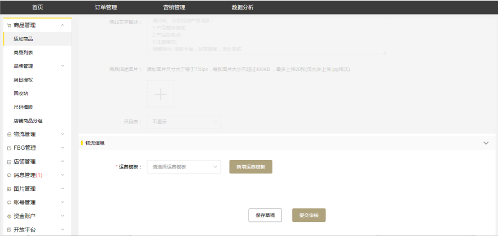
Task: Collapse the 商品管理 section chevron
Action: click(63, 25)
